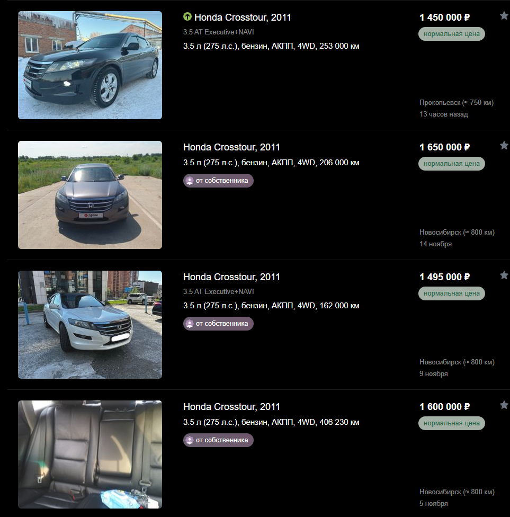Open brown Honda Crosstour front photo
Screen dimensions: 510x517
90,195
